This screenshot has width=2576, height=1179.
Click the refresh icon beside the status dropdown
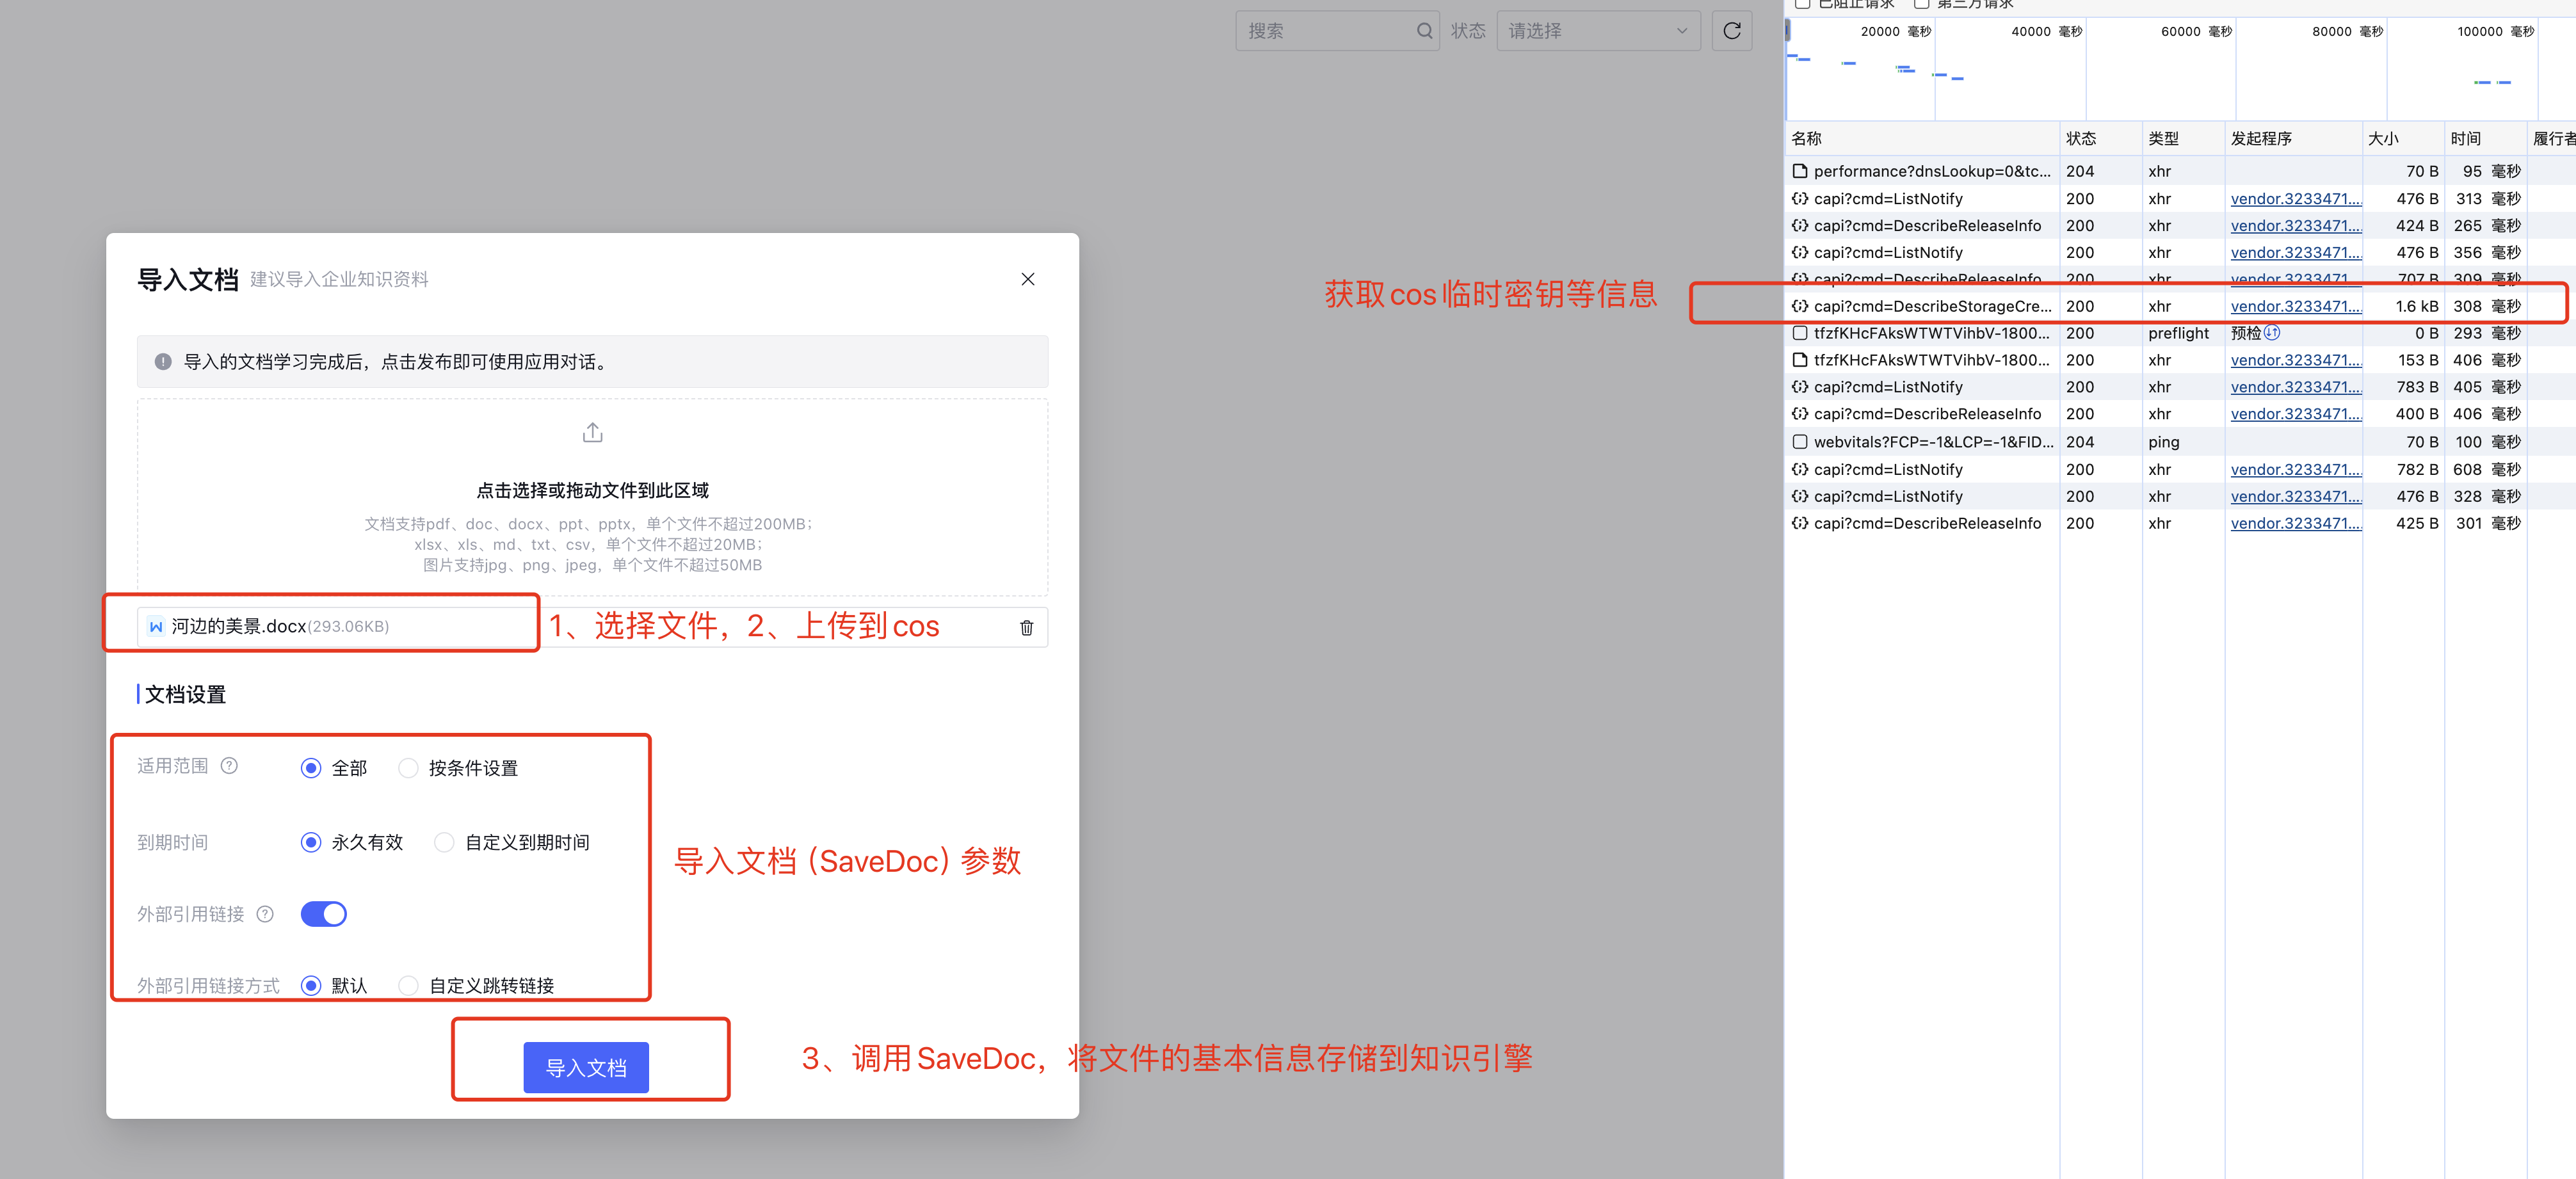coord(1731,31)
